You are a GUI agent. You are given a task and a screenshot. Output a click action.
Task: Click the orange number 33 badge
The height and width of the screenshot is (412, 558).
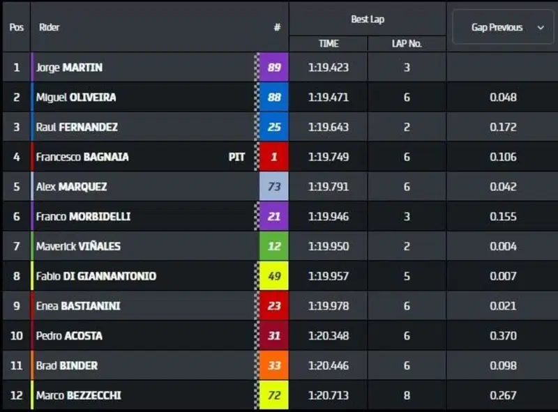coord(274,365)
